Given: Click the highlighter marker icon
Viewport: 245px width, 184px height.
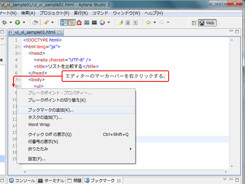Looking at the screenshot, I should point(120,23).
